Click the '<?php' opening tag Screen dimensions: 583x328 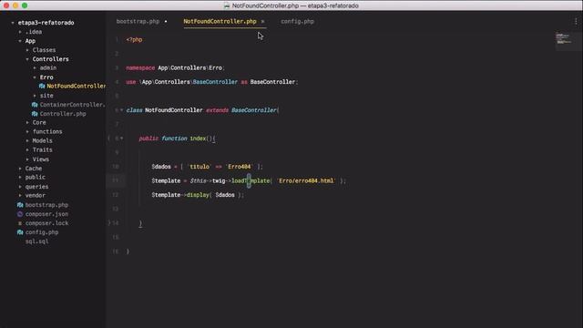click(x=134, y=40)
